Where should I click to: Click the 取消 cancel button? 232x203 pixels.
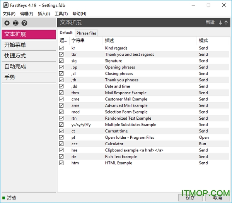(217, 198)
